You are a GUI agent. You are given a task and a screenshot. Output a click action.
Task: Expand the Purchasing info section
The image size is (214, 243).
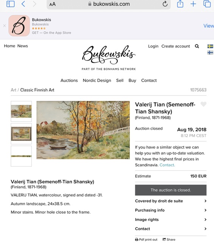[171, 210]
